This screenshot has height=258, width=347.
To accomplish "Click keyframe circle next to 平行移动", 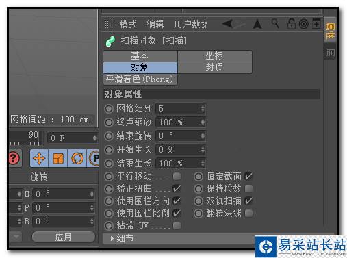I will 109,177.
